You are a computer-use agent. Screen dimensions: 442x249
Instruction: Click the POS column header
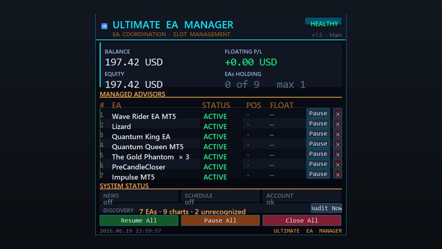(253, 105)
